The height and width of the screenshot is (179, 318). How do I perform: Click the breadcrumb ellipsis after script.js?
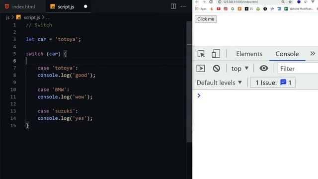48,18
